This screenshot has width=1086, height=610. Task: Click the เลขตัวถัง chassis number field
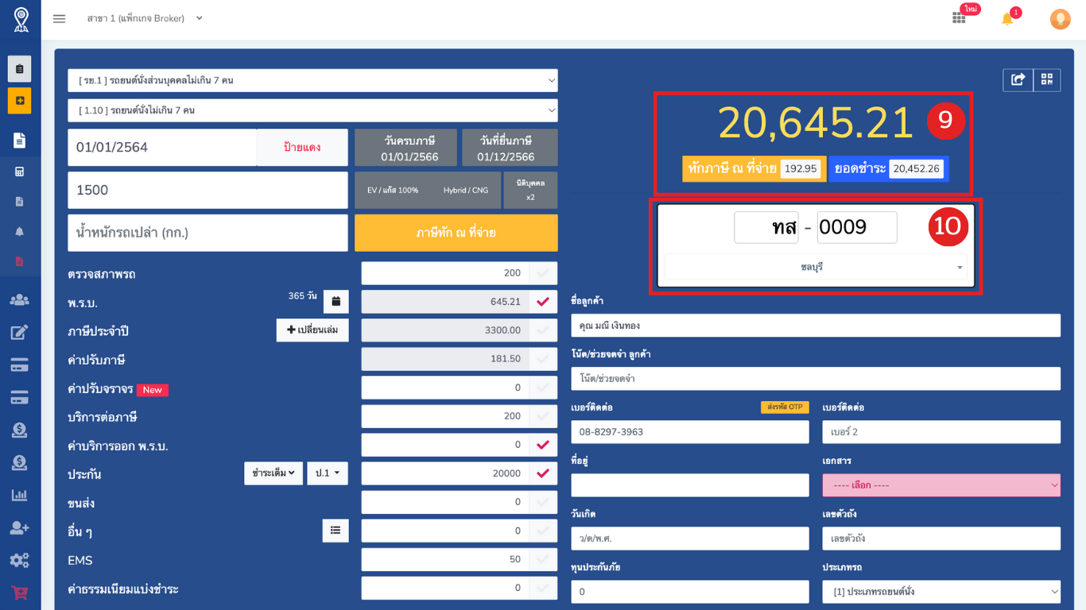[x=941, y=539]
